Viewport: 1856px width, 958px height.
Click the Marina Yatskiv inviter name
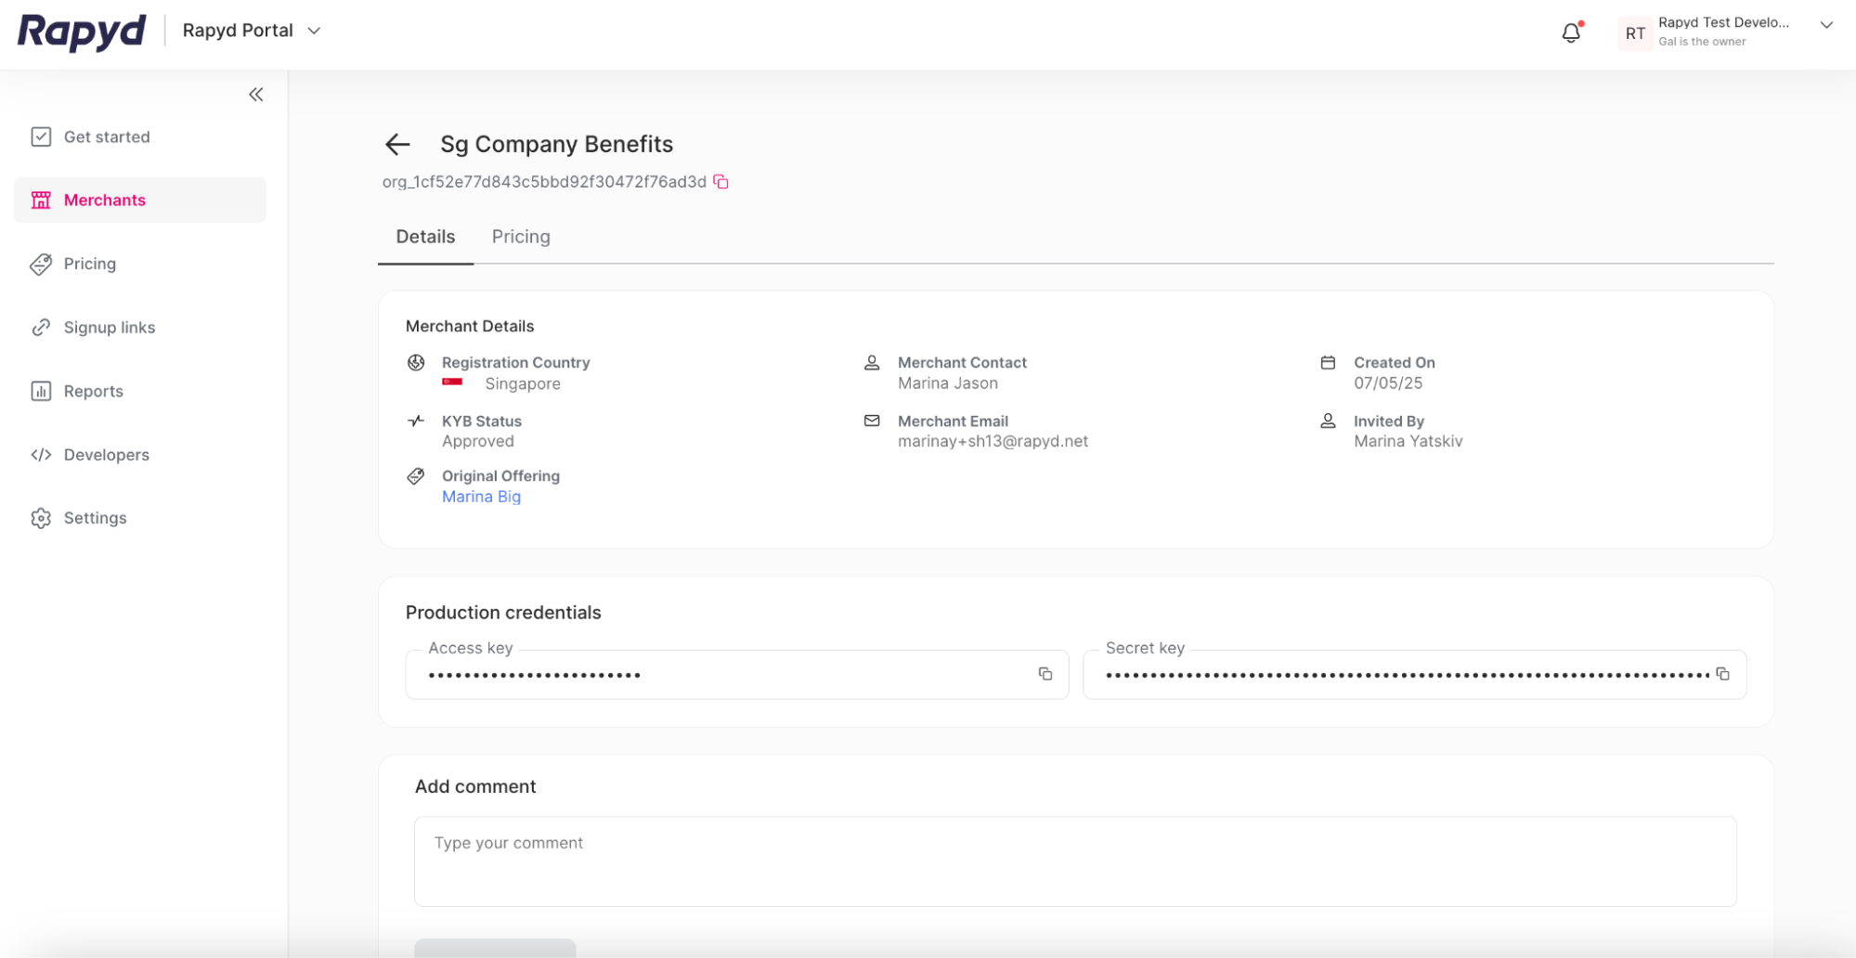point(1408,441)
